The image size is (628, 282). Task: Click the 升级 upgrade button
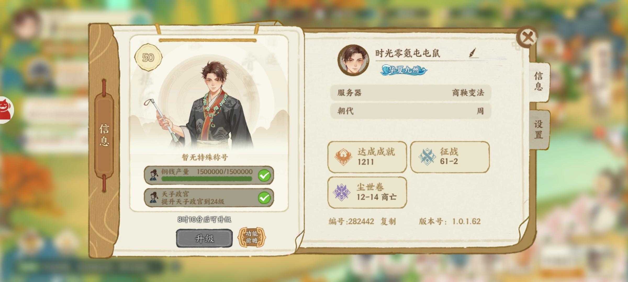pos(204,238)
